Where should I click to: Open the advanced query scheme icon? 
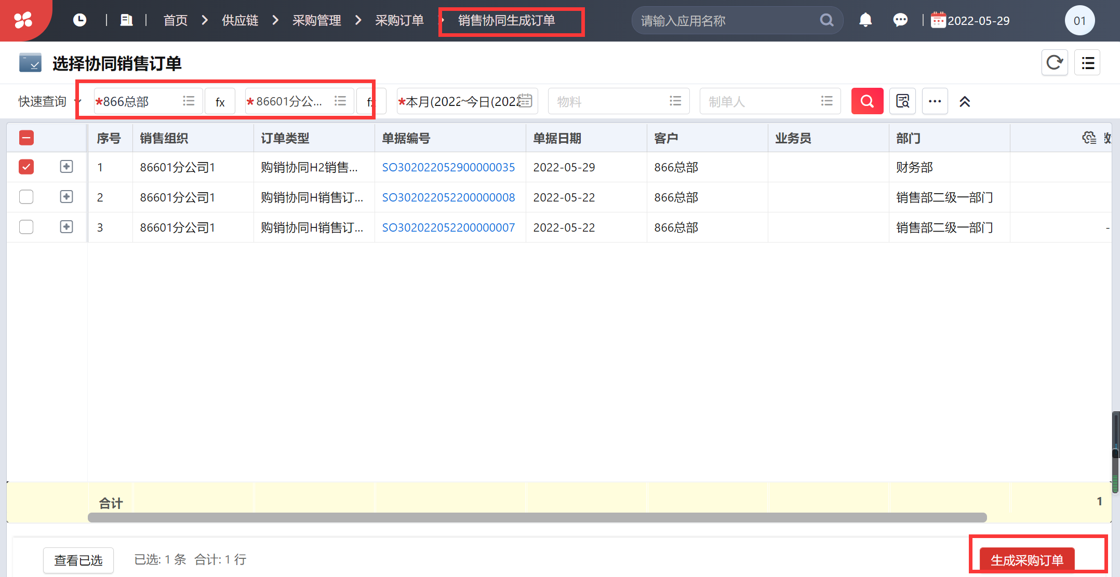click(903, 101)
